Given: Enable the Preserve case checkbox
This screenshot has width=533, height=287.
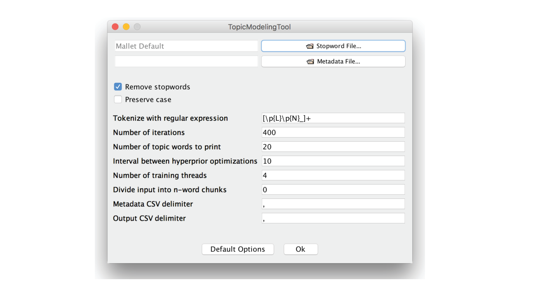Looking at the screenshot, I should coord(118,99).
